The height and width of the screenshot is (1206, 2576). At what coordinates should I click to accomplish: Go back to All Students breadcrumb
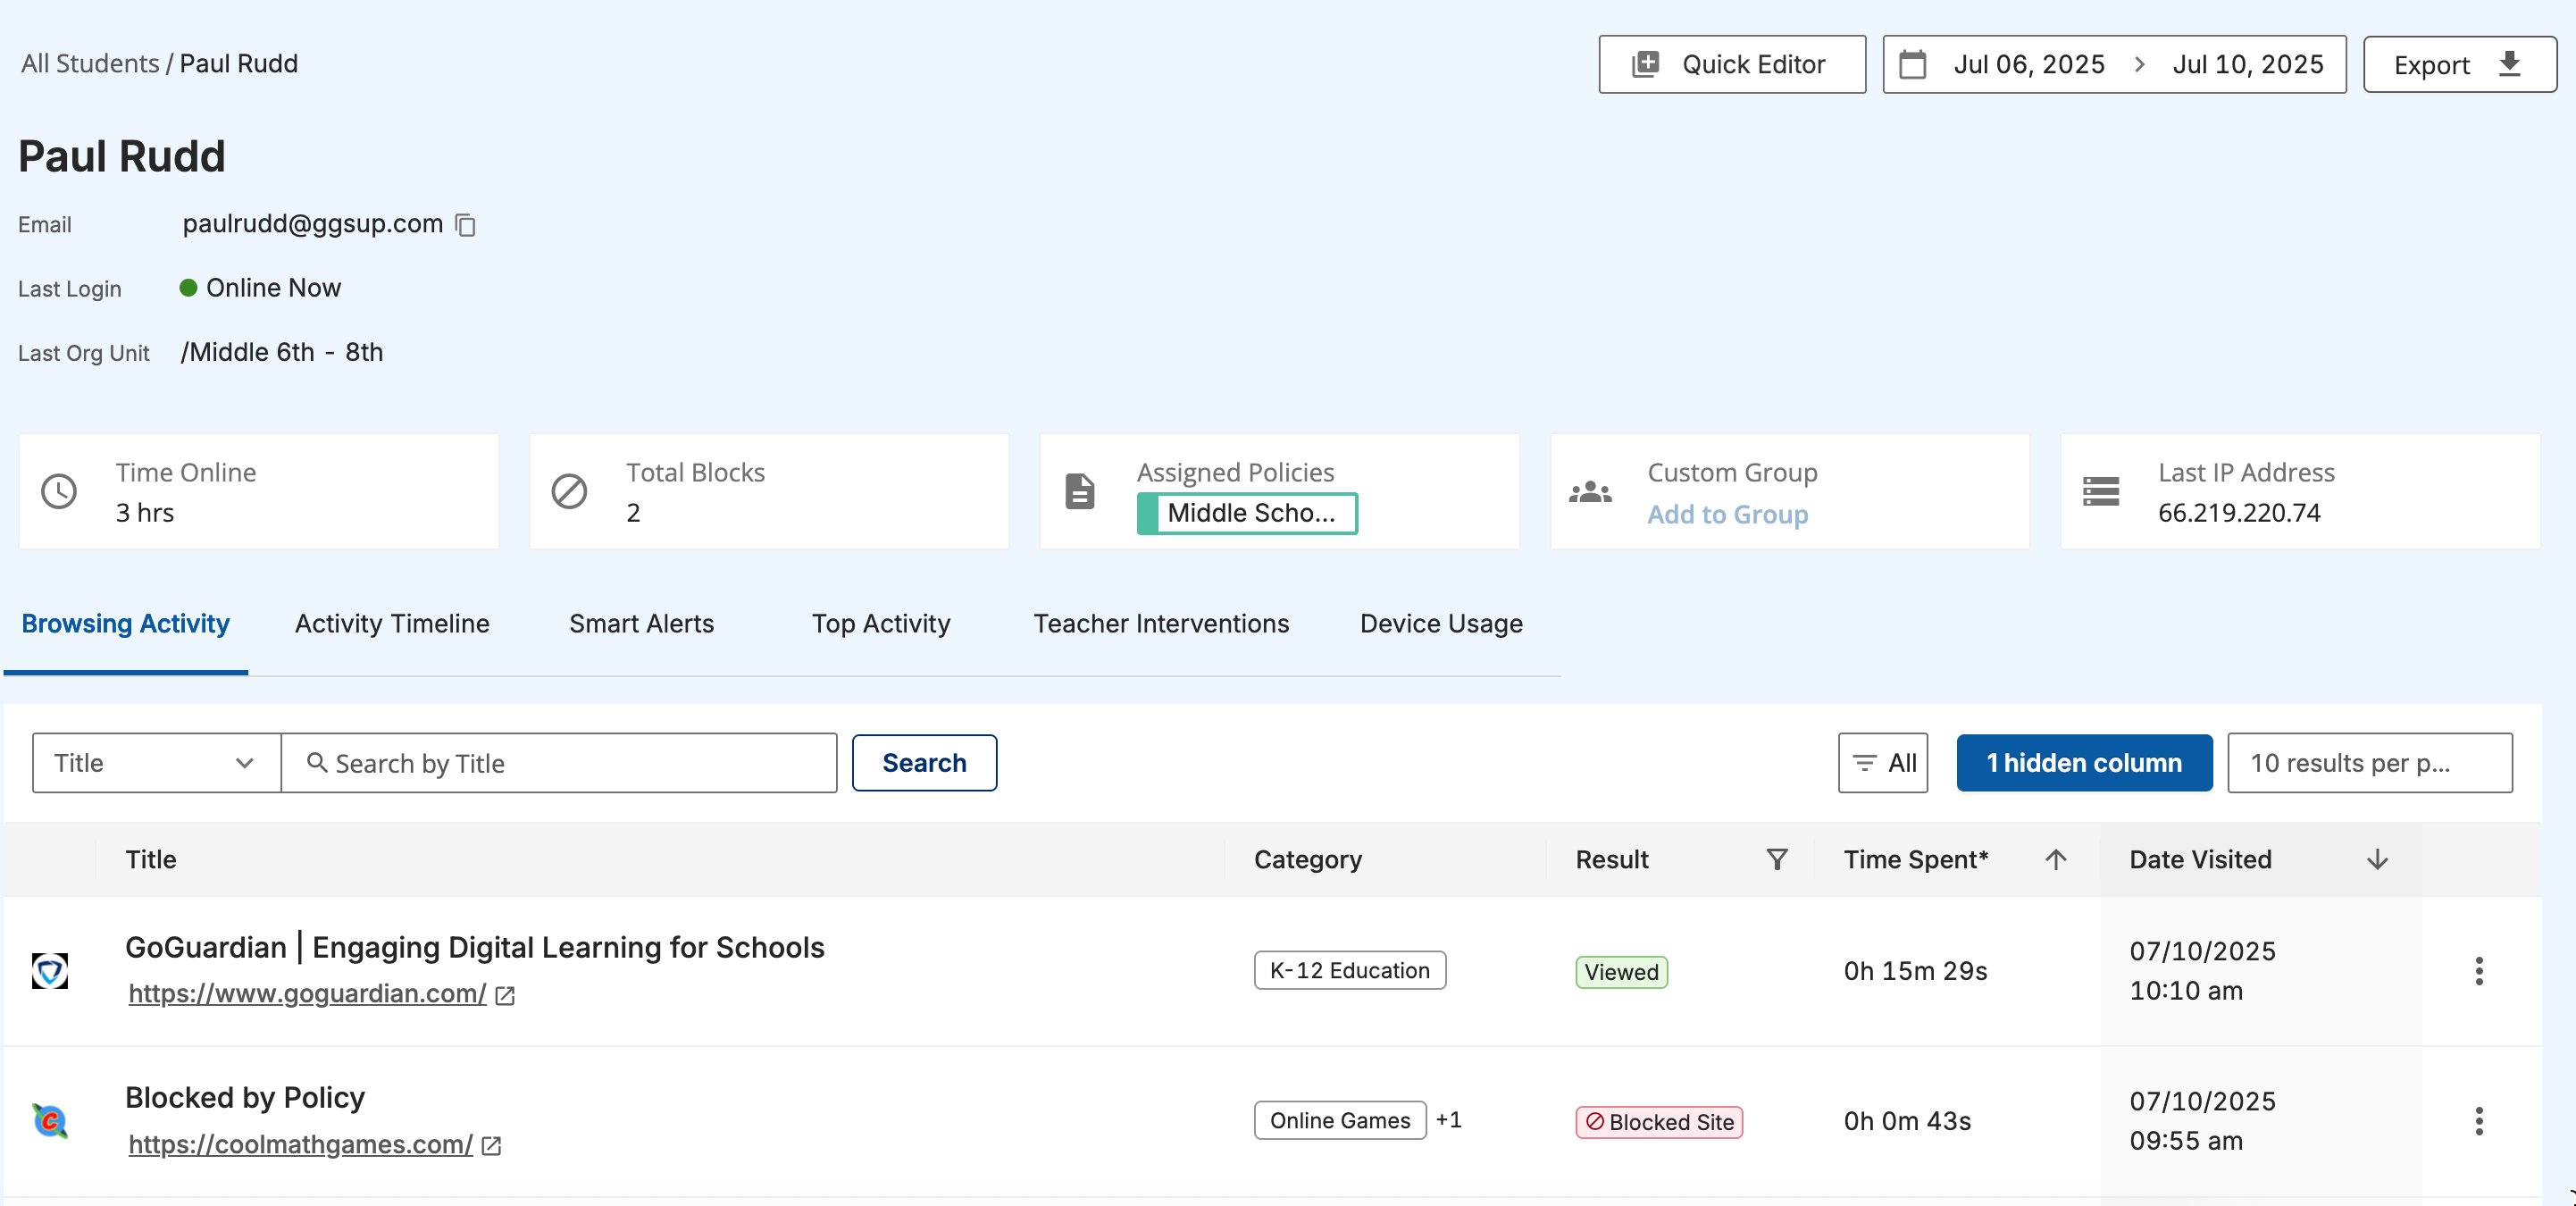click(x=90, y=63)
